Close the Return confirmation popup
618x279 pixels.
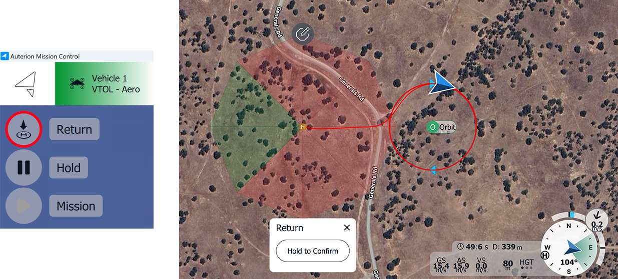click(x=347, y=228)
